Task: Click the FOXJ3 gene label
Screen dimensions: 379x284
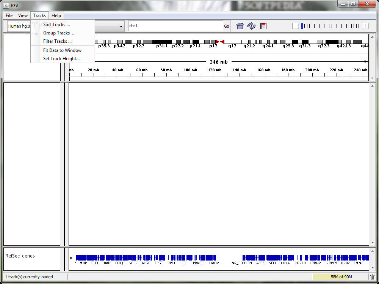Action: [x=120, y=263]
